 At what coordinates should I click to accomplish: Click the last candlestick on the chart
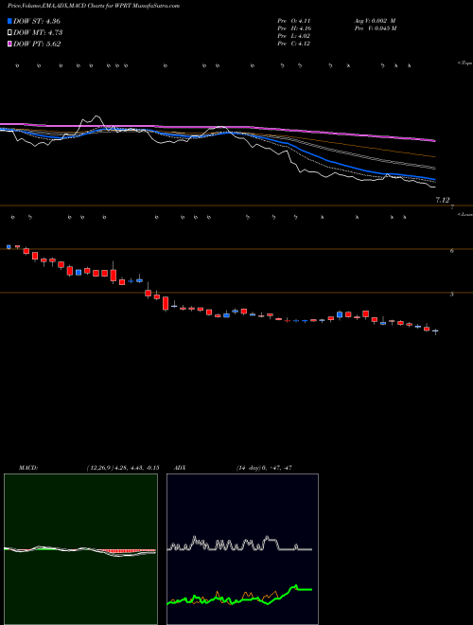pos(435,330)
